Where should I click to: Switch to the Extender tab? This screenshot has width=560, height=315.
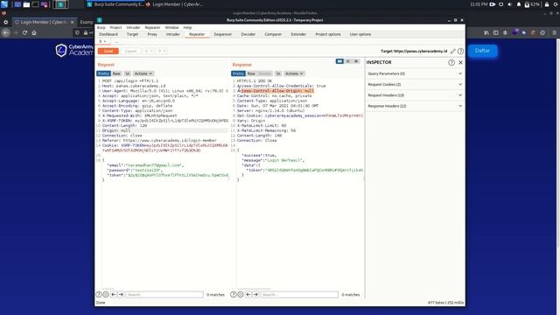(x=298, y=34)
